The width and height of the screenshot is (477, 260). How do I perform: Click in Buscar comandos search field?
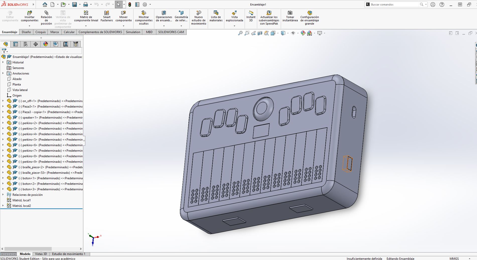tap(394, 5)
